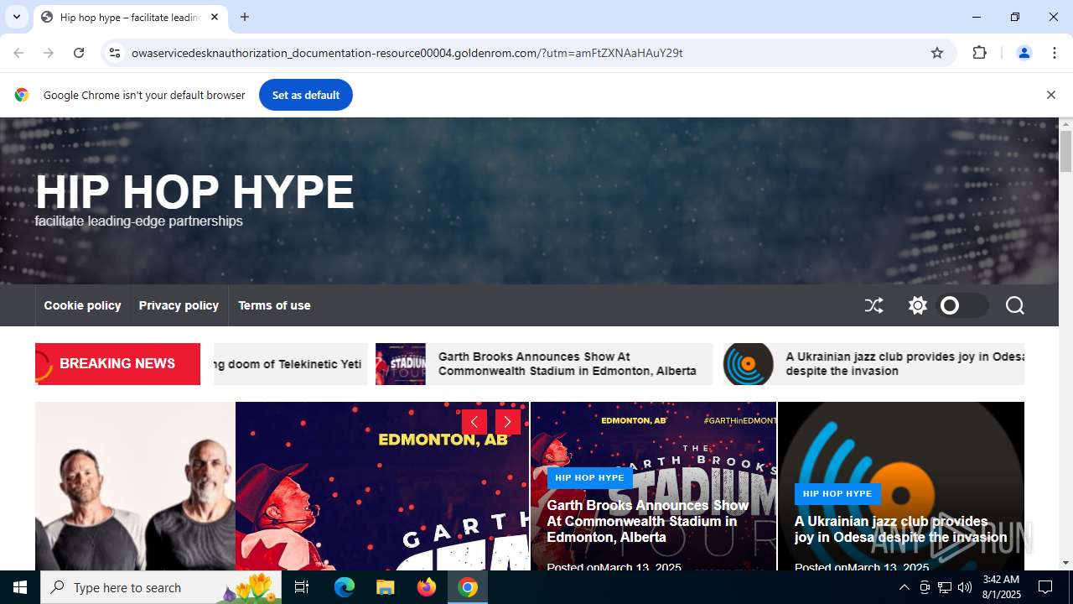This screenshot has height=604, width=1073.
Task: Go forward to next page
Action: coord(49,53)
